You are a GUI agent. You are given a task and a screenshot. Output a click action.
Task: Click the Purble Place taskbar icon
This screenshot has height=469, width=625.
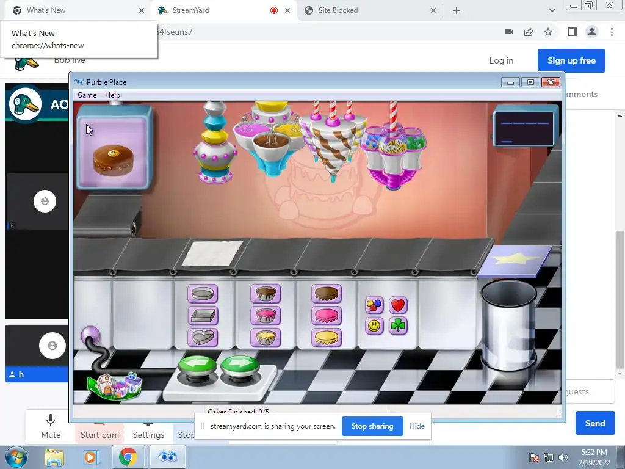coord(167,457)
